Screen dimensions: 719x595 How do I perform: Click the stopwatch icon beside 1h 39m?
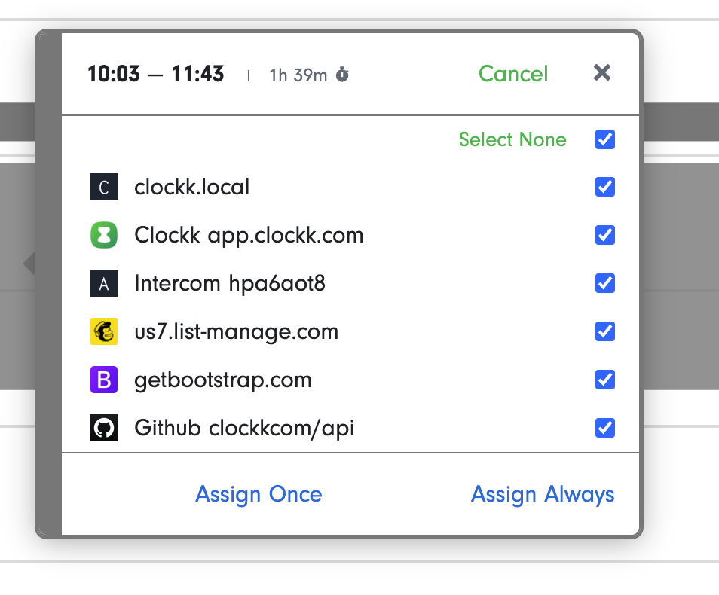tap(342, 75)
